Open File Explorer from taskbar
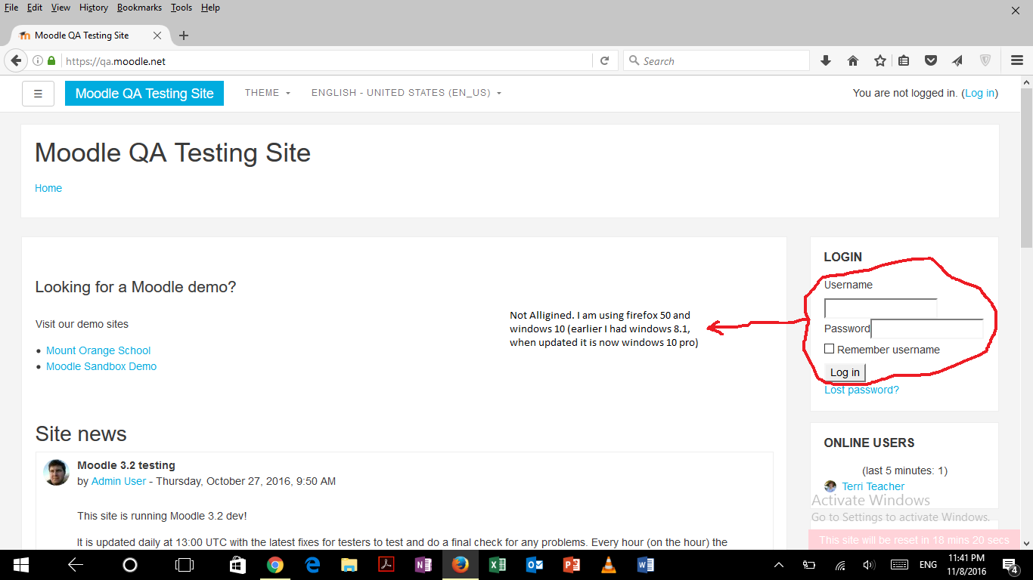The image size is (1033, 580). [x=349, y=565]
